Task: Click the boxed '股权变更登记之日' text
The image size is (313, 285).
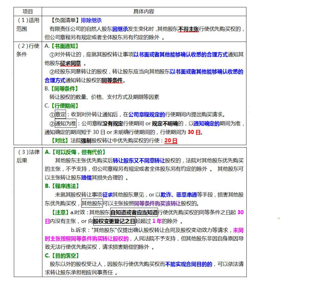Action: point(114,221)
